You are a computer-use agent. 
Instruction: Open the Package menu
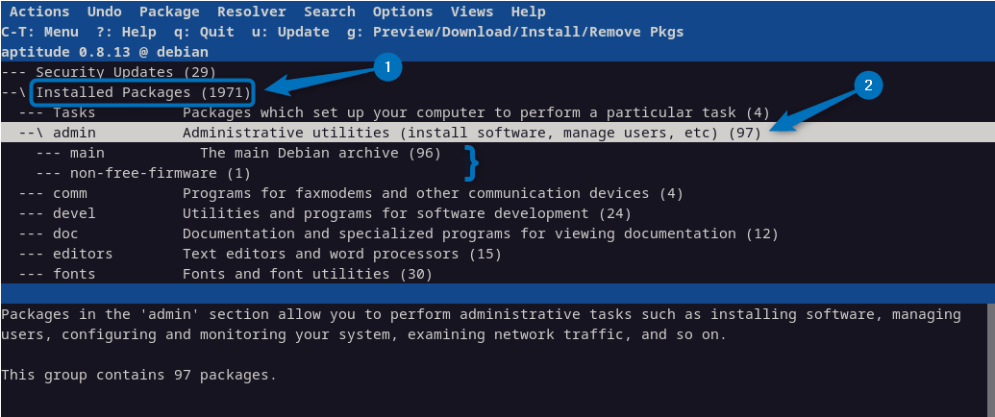point(169,12)
